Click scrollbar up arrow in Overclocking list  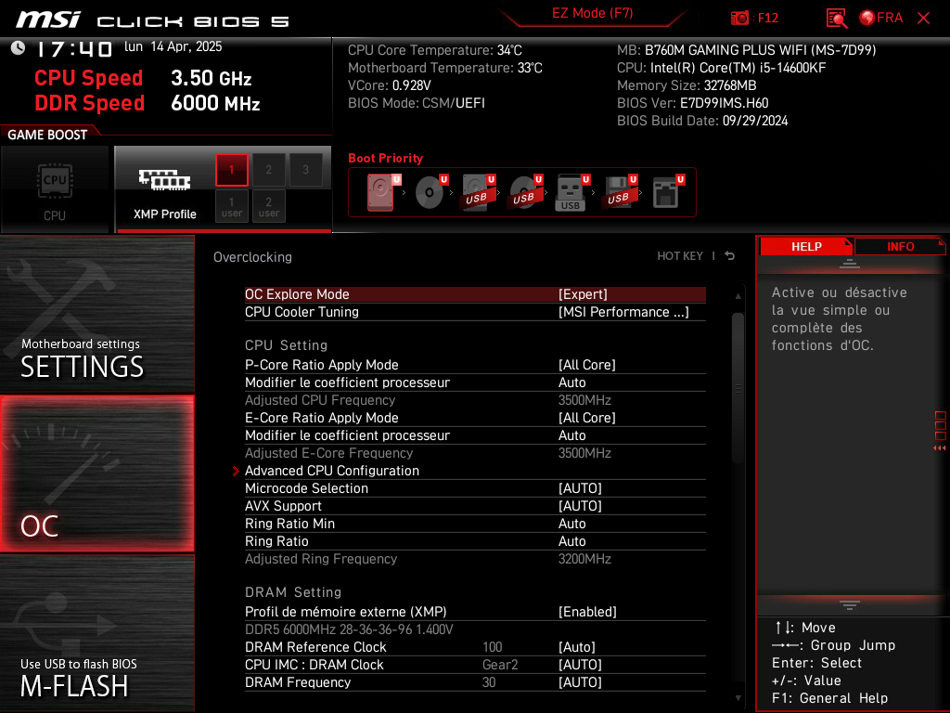click(738, 296)
